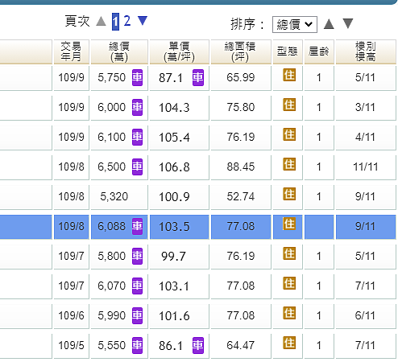Click residential type icon in 109/8 5,320 row
The image size is (398, 362).
click(289, 194)
